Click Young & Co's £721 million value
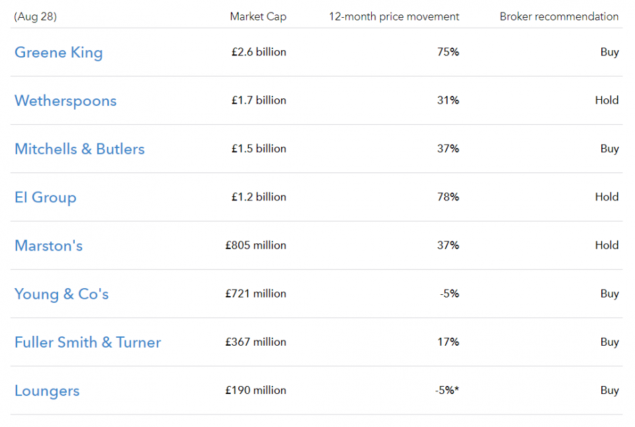Viewport: 635px width, 427px height. (x=255, y=293)
